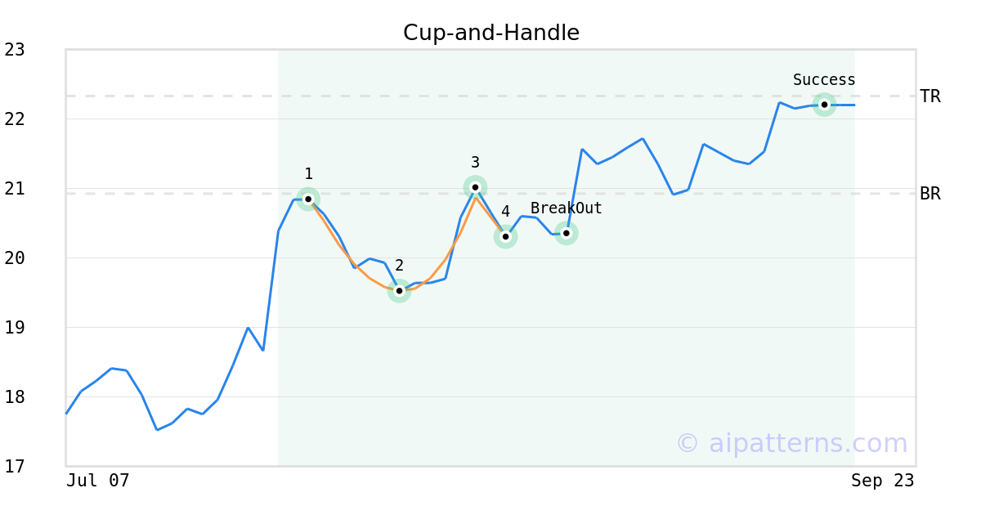Image resolution: width=981 pixels, height=515 pixels.
Task: Open the aipatterns.com watermark link
Action: (x=791, y=443)
